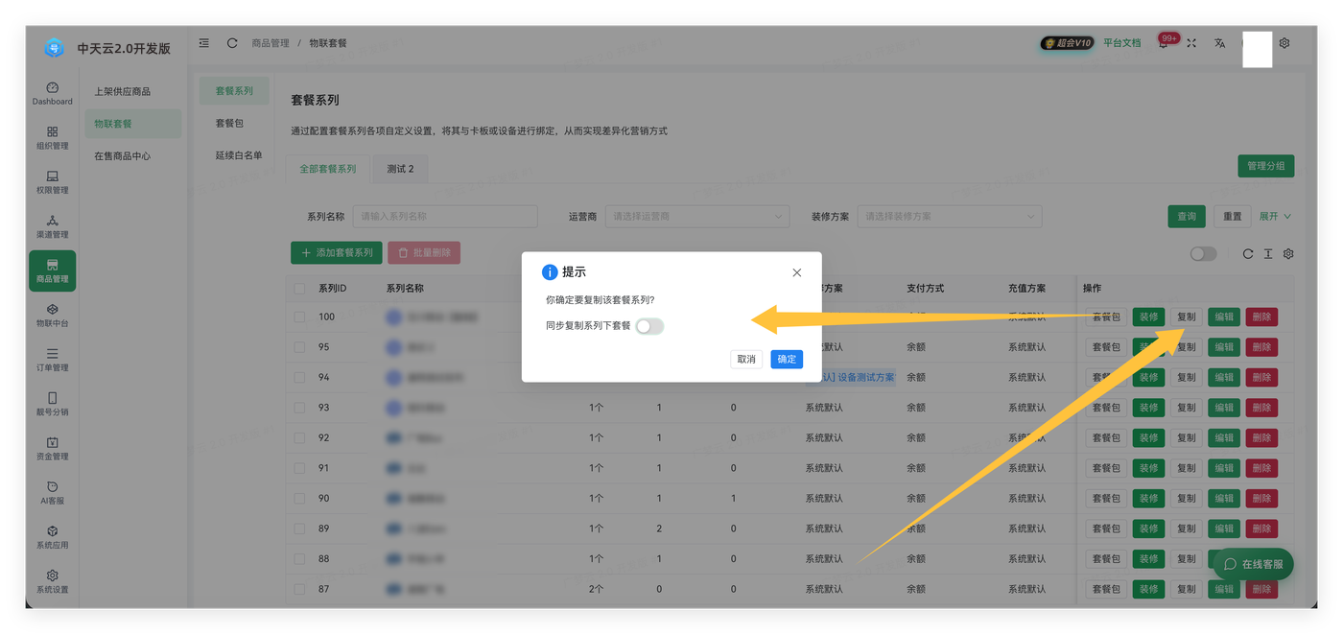
Task: Check the checkbox for series ID 93
Action: tap(300, 408)
